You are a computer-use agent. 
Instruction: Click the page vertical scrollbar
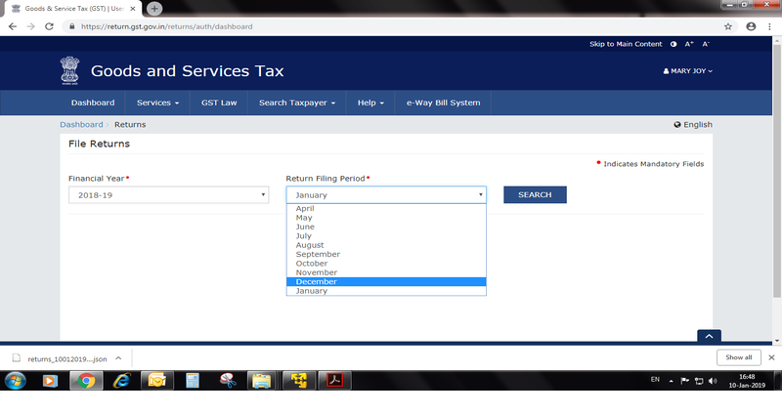pos(776,172)
